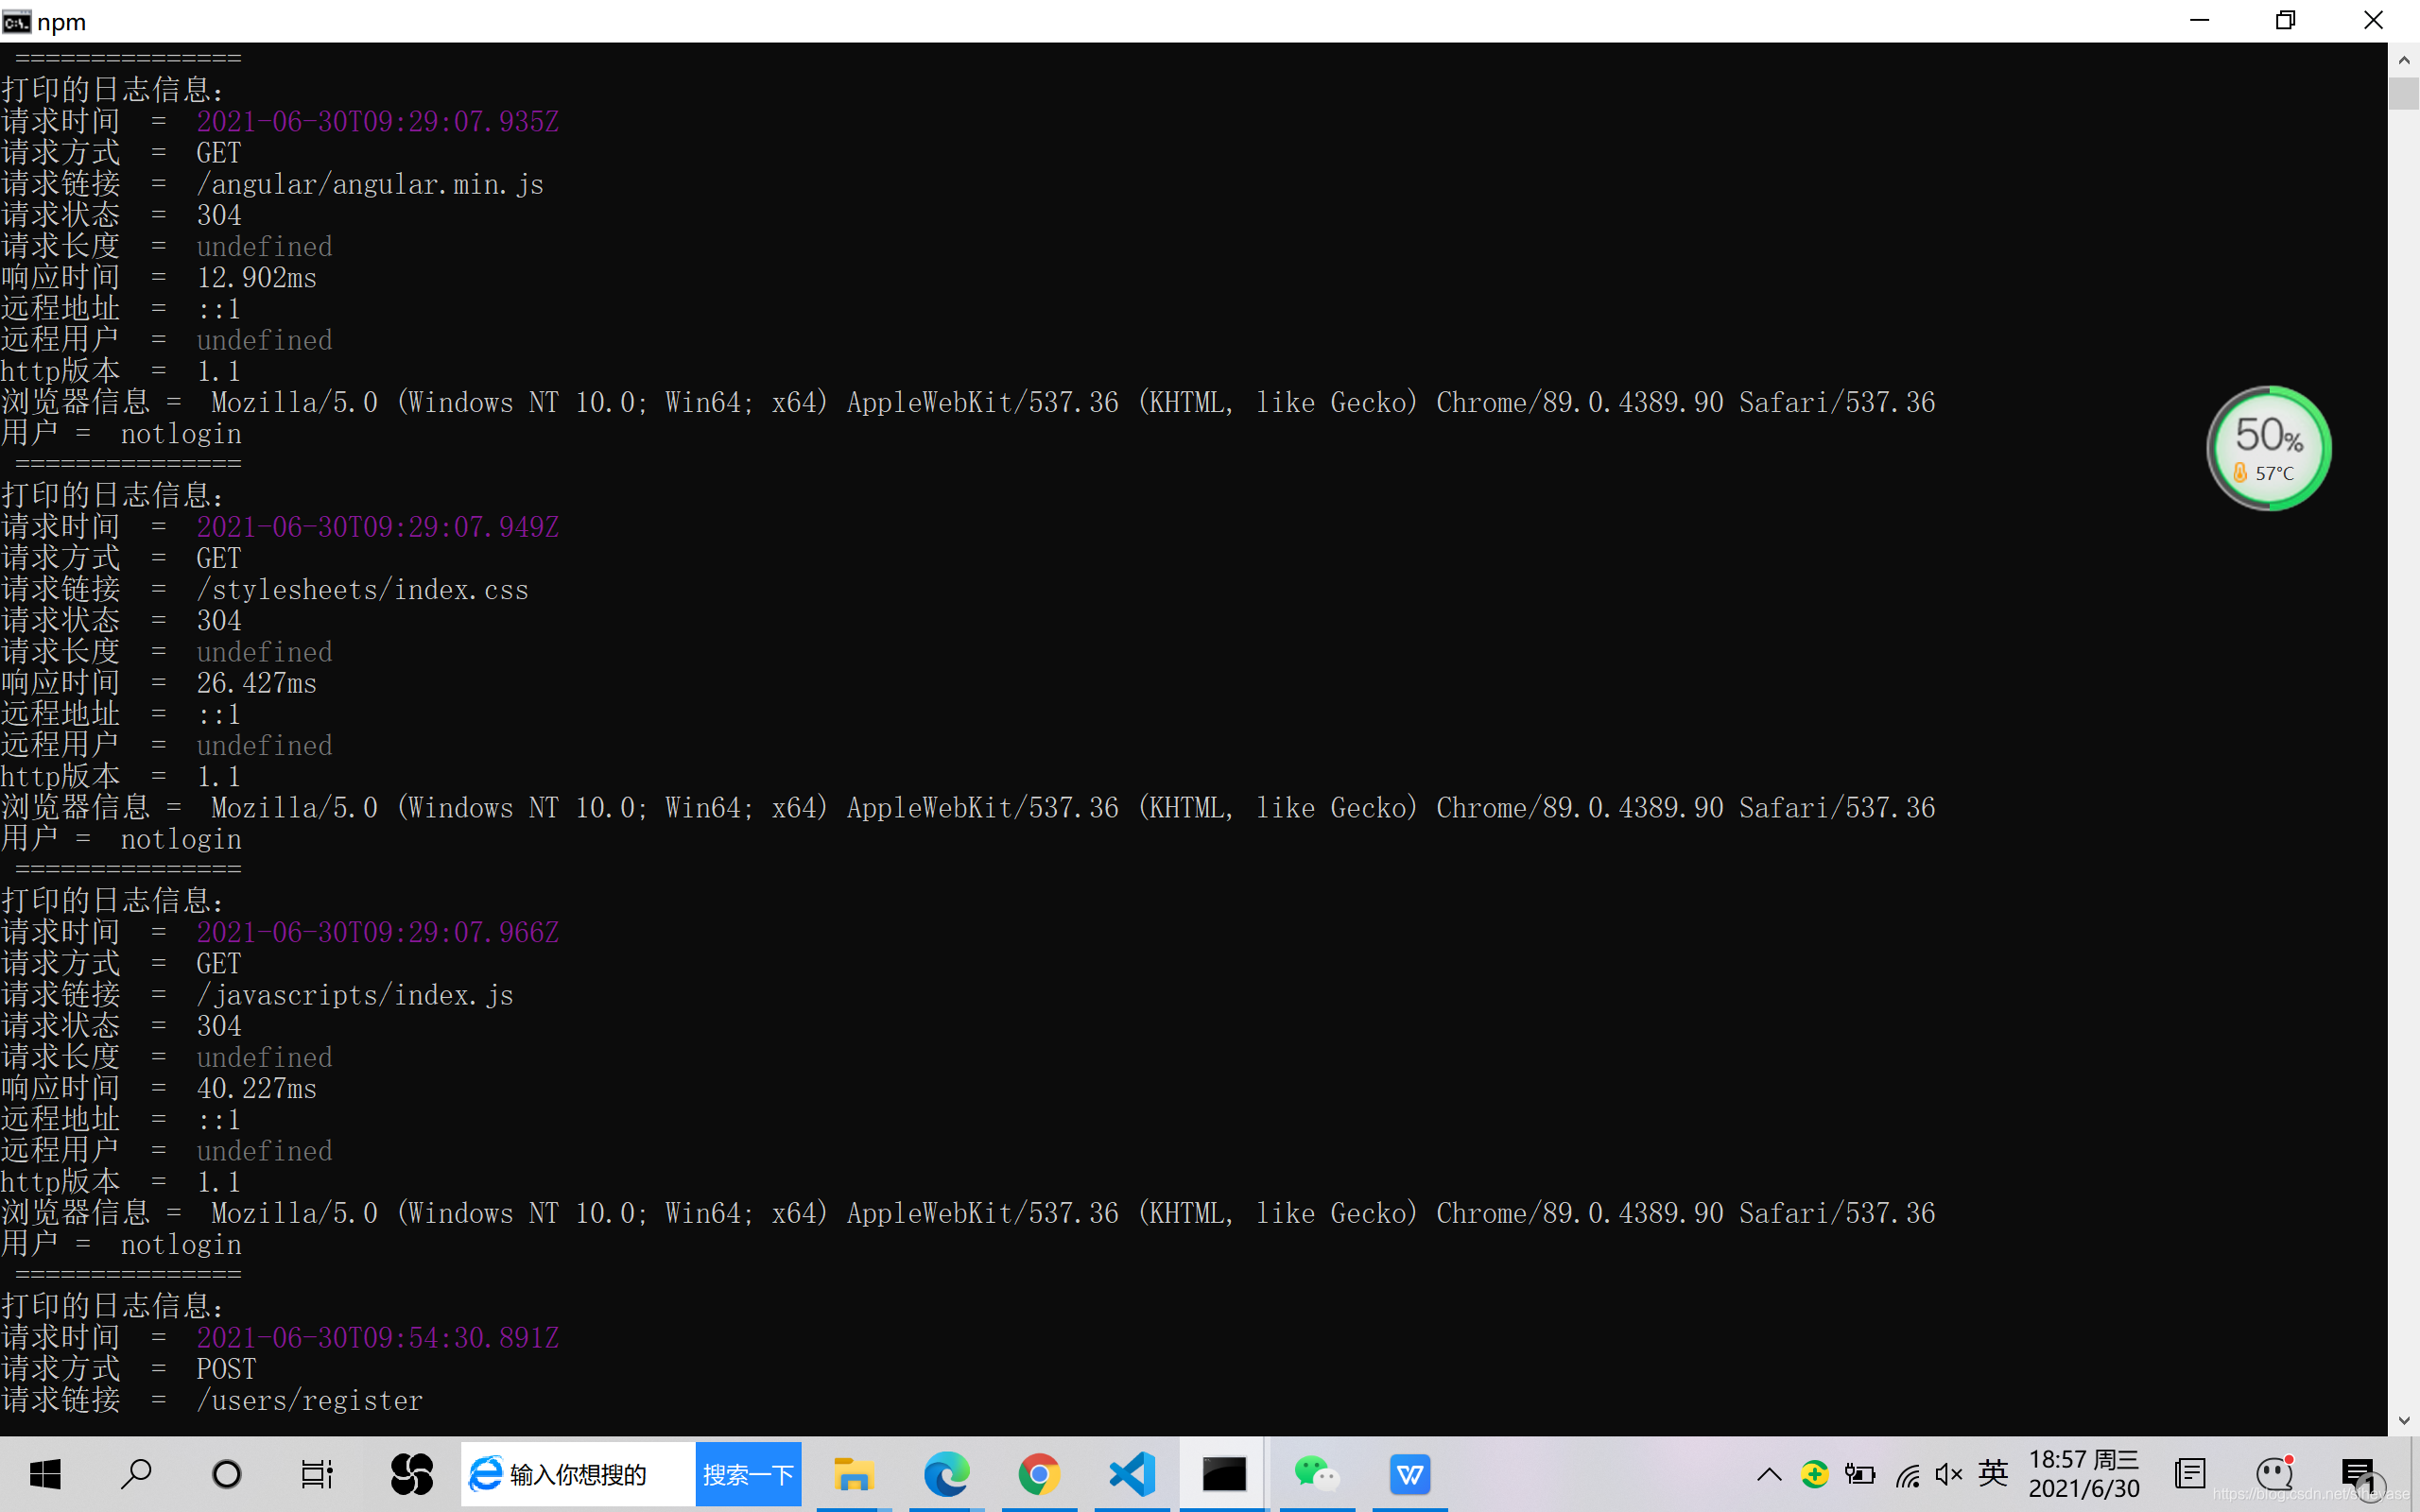Open WPS Office from taskbar
Viewport: 2420px width, 1512px height.
pyautogui.click(x=1410, y=1474)
